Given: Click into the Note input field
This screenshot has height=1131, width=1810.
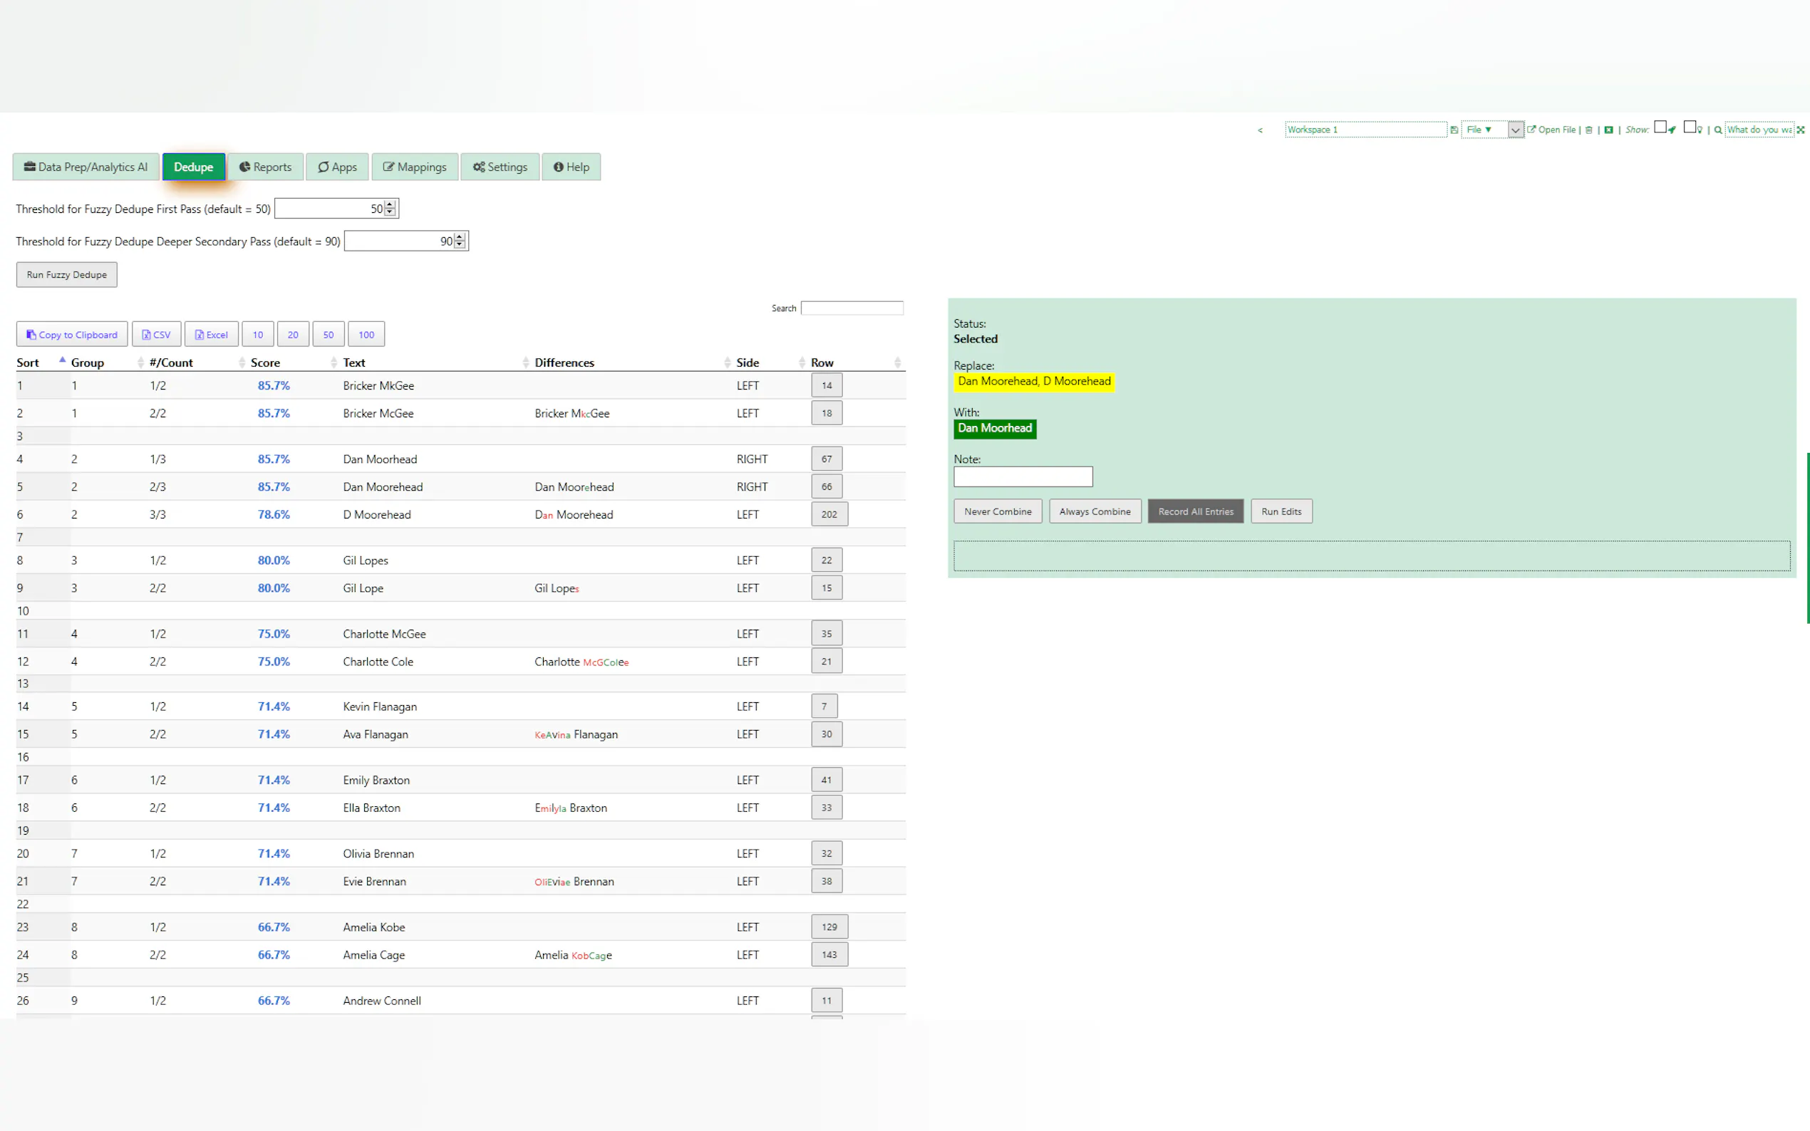Looking at the screenshot, I should pyautogui.click(x=1022, y=476).
